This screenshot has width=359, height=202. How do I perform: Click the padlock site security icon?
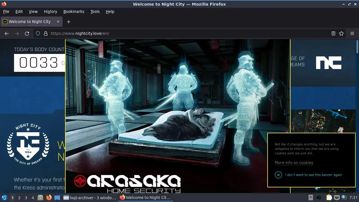[x=46, y=33]
